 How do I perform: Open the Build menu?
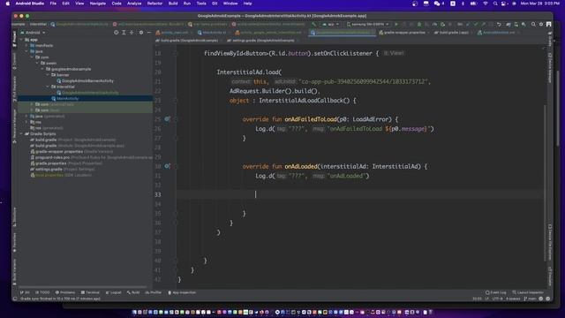(173, 4)
